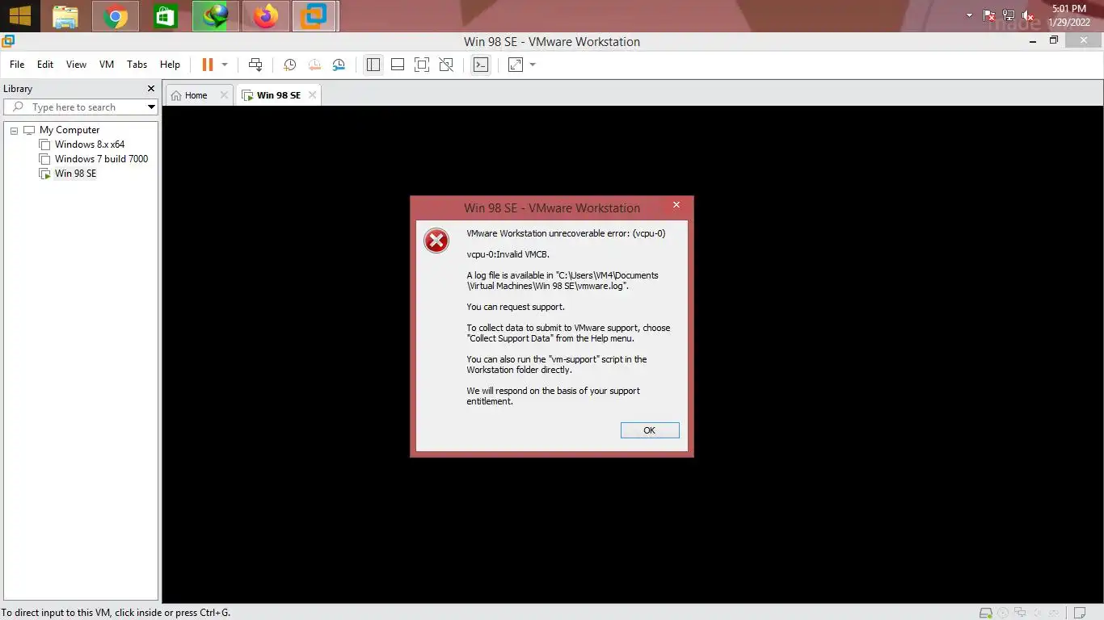
Task: Click the 'vcpu-0:Invalid VMCB.' message text
Action: [x=508, y=254]
